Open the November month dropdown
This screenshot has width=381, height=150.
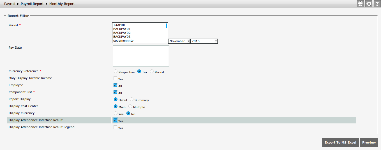tap(179, 41)
